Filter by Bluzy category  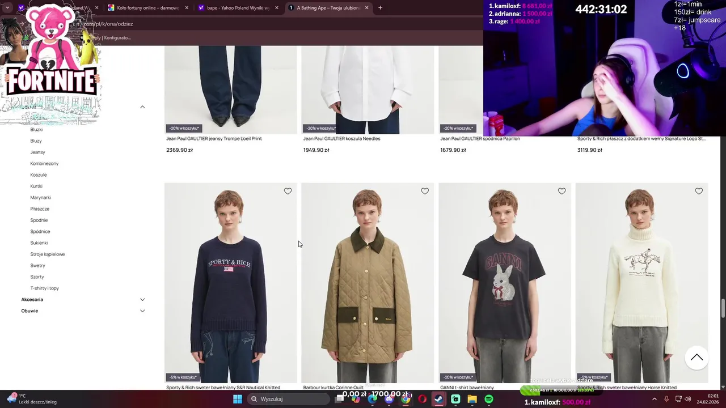click(x=36, y=141)
